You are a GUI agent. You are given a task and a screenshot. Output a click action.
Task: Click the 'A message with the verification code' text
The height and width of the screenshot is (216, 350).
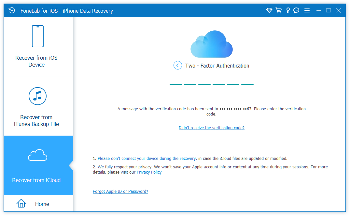coord(211,111)
